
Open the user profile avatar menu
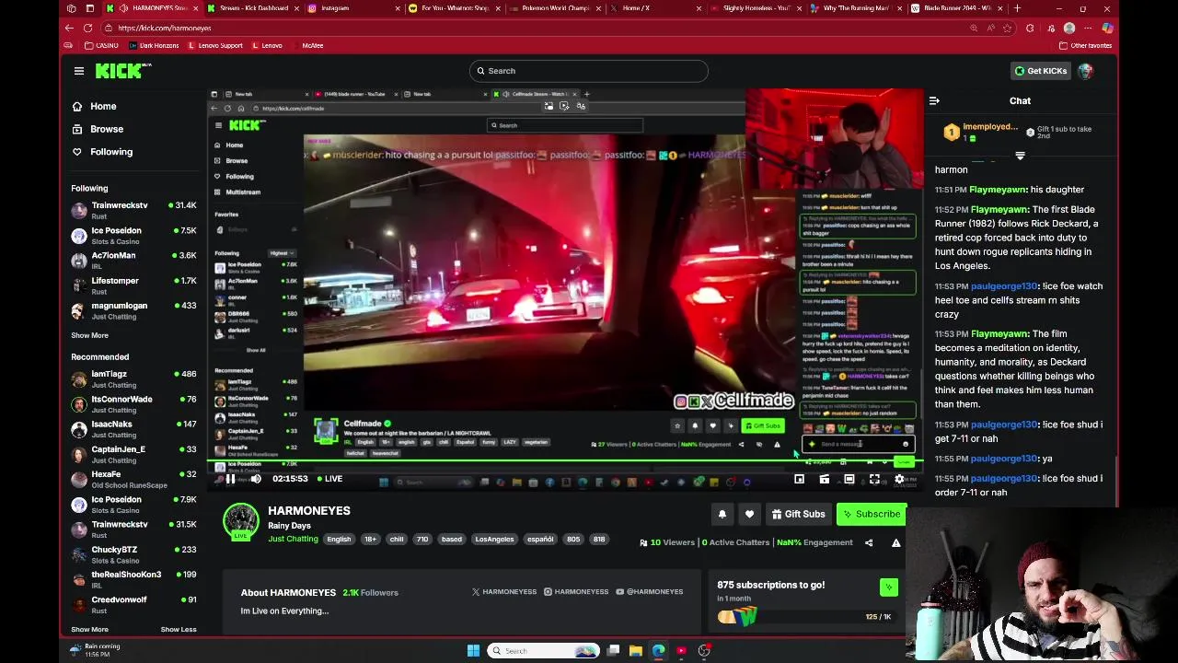coord(1086,71)
